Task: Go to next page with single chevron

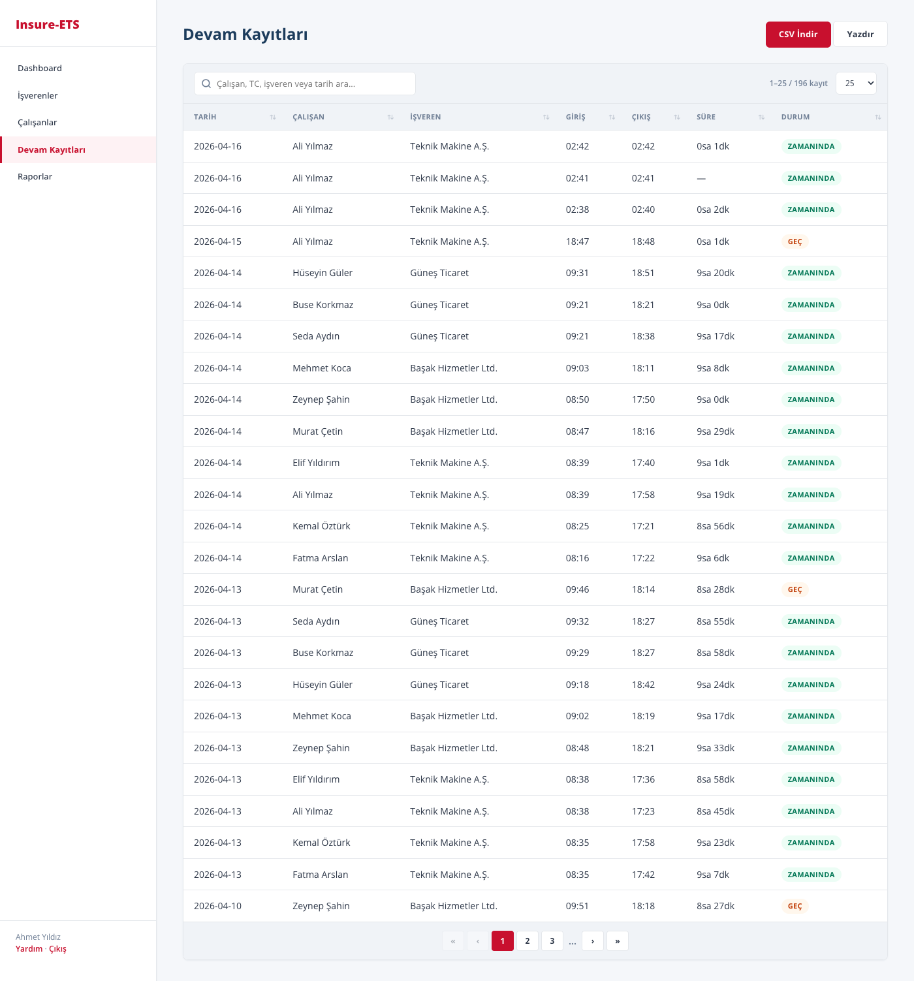Action: (592, 941)
